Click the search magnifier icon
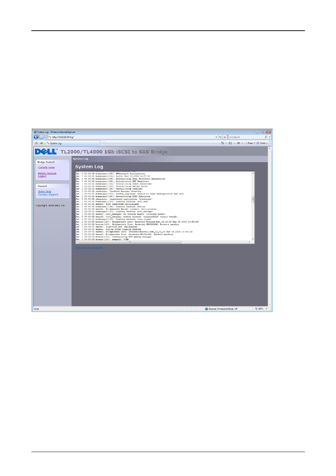This screenshot has height=476, width=336. (x=266, y=137)
